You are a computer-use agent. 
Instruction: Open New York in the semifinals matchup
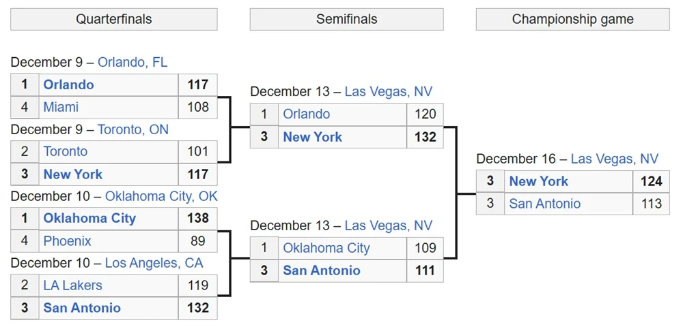(313, 137)
